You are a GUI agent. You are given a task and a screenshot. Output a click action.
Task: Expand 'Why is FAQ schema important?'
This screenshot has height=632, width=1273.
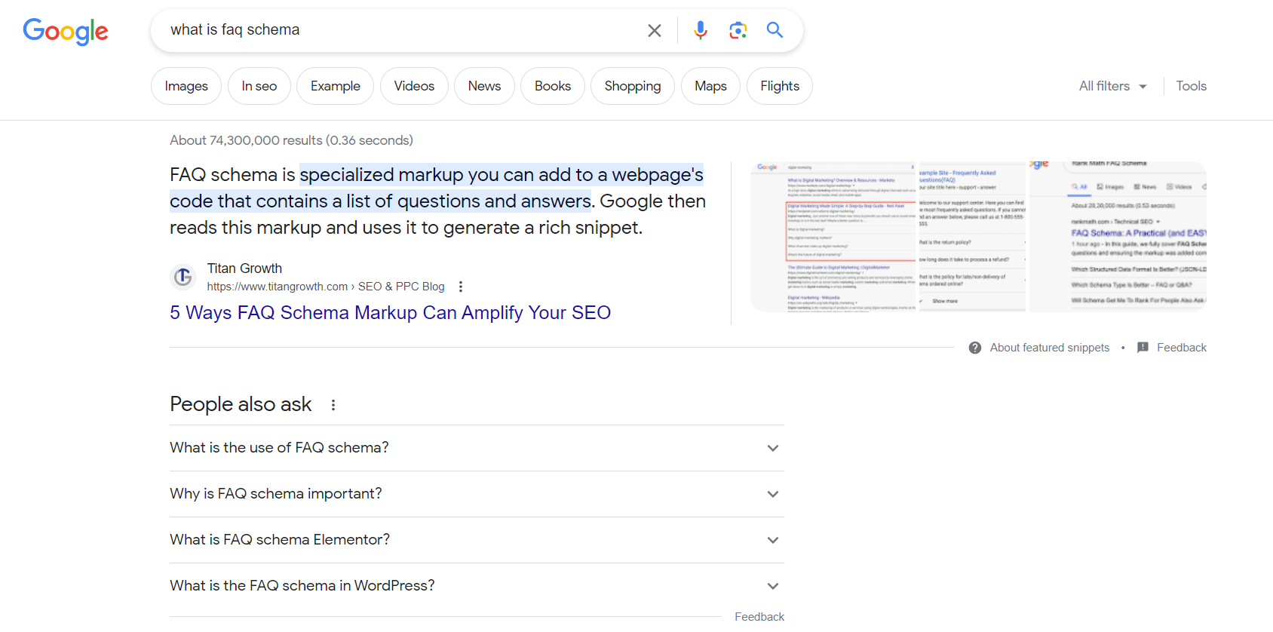pos(477,494)
